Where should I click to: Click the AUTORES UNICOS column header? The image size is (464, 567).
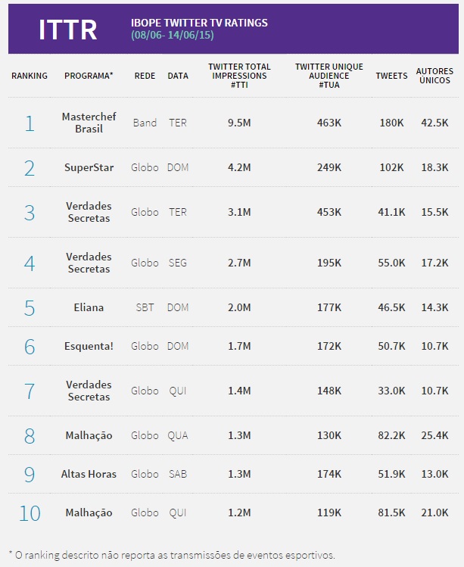(x=434, y=76)
